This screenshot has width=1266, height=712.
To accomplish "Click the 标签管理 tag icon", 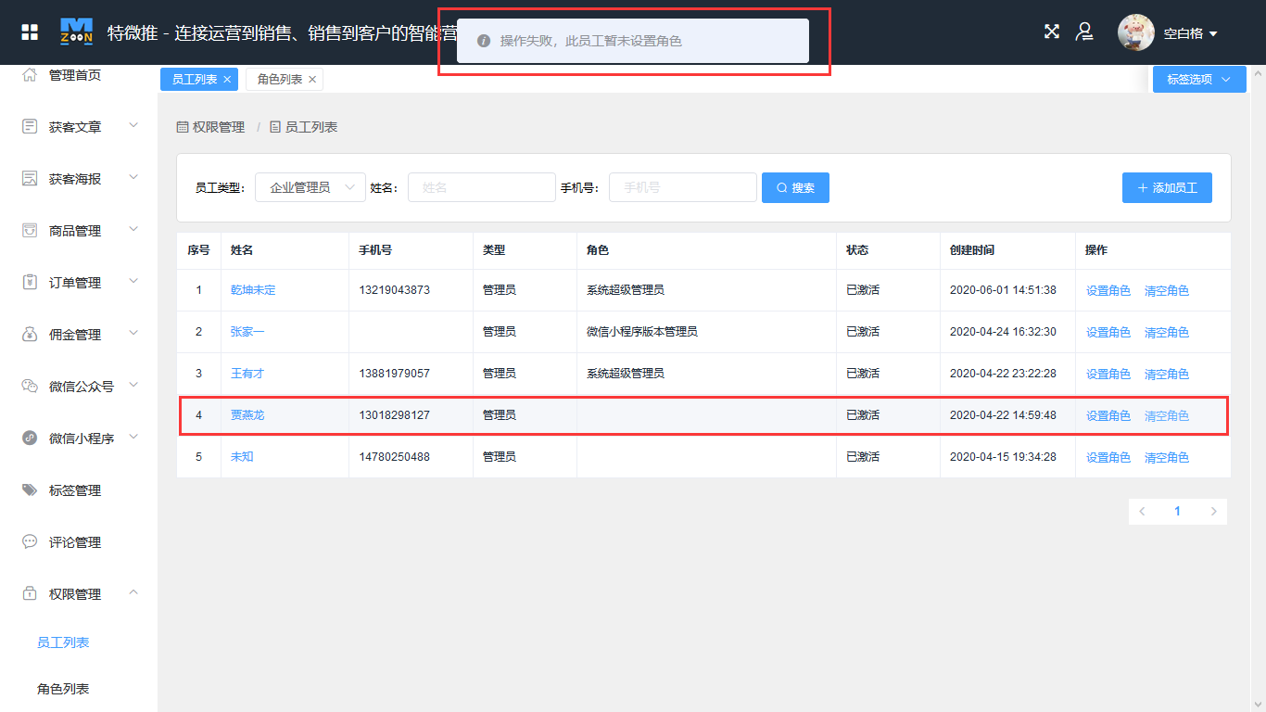I will (30, 489).
